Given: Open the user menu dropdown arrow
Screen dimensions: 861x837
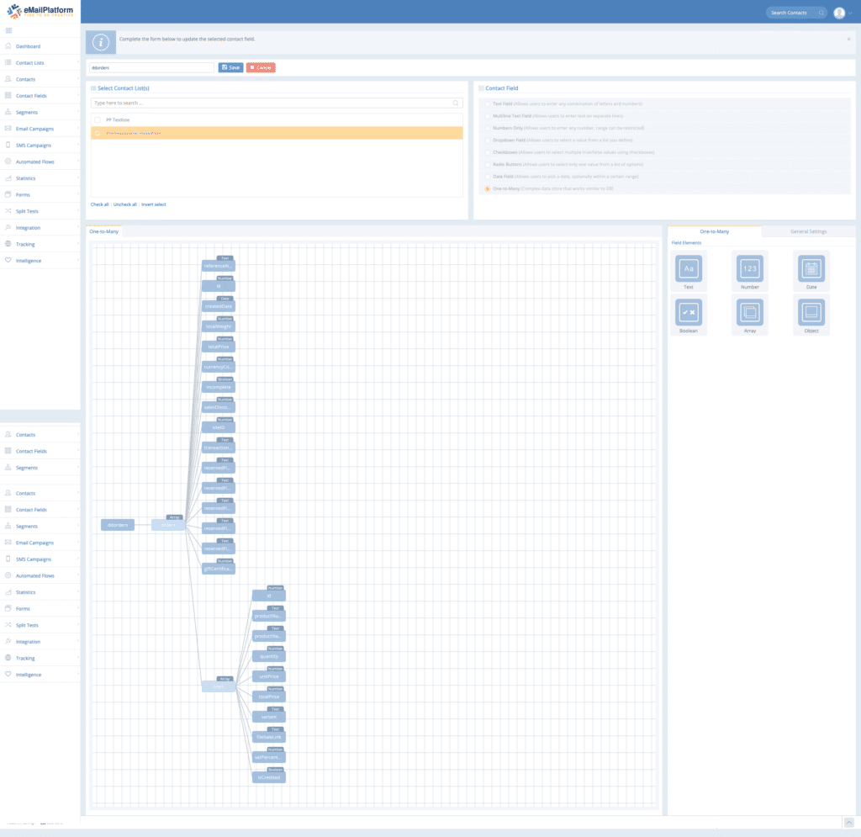Looking at the screenshot, I should pos(850,13).
